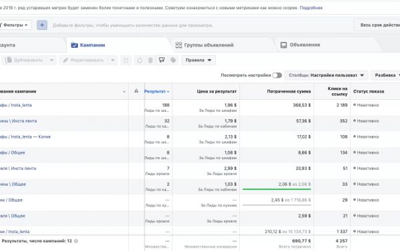Open Столбцы: Настройки пользователя dropdown
Image resolution: width=400 pixels, height=251 pixels.
click(326, 75)
